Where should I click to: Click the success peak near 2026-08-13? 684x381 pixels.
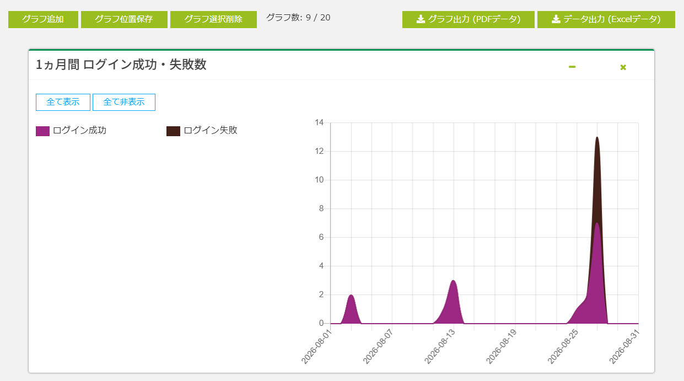pyautogui.click(x=453, y=303)
